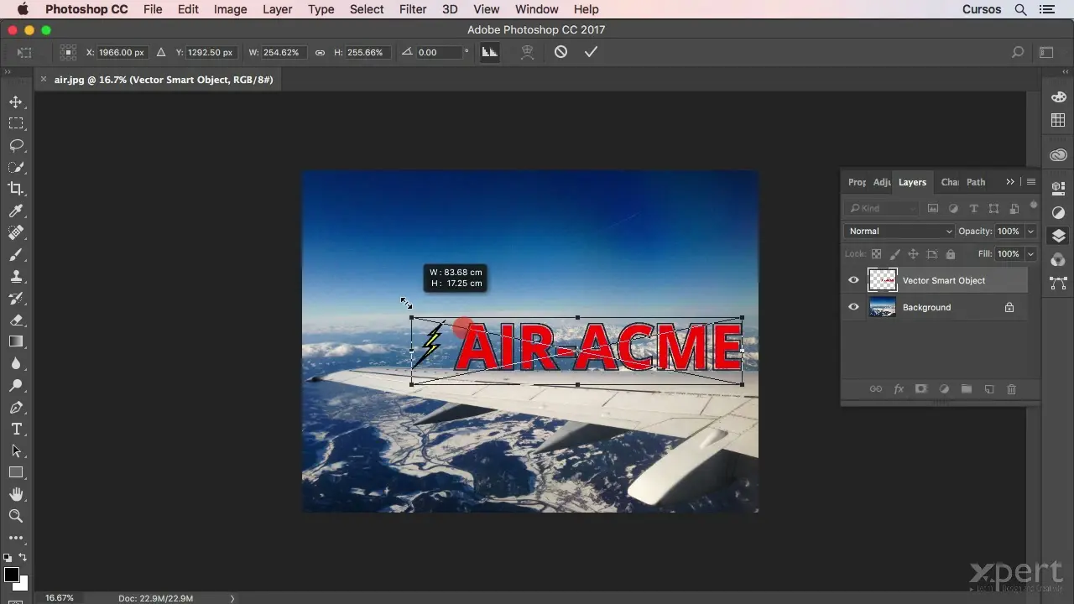Select the Horizontal Type tool
The width and height of the screenshot is (1074, 604).
[x=16, y=429]
